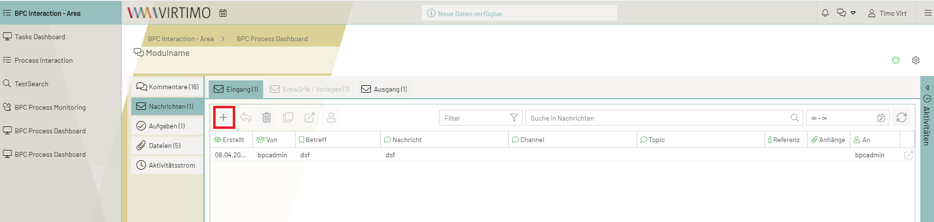Open notifications via the bell icon
The height and width of the screenshot is (222, 934).
[825, 13]
